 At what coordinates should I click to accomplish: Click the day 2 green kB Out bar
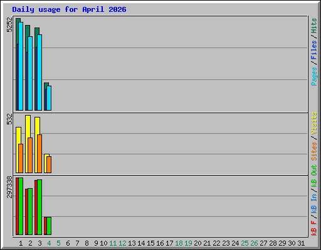(30, 212)
